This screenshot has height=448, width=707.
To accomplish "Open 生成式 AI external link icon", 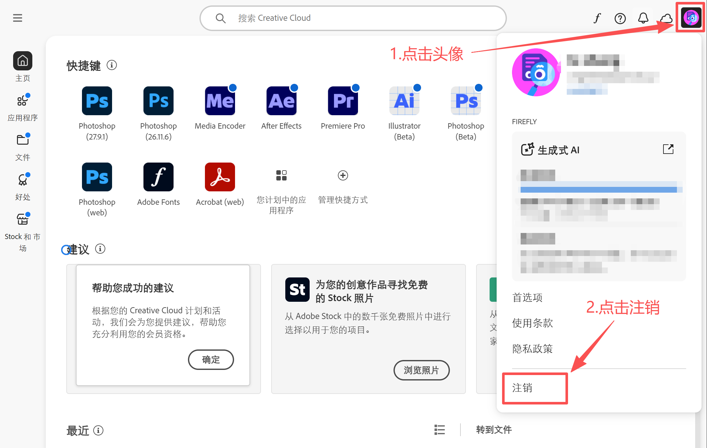I will tap(668, 149).
